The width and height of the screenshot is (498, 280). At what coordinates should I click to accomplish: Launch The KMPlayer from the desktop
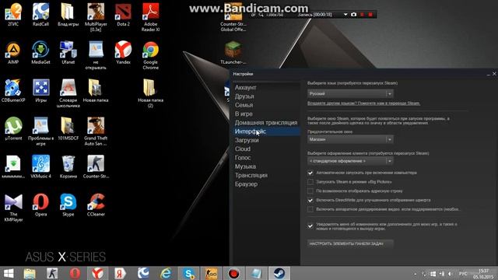tap(13, 208)
